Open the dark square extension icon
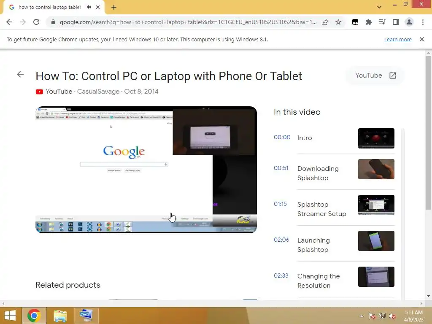 click(355, 22)
